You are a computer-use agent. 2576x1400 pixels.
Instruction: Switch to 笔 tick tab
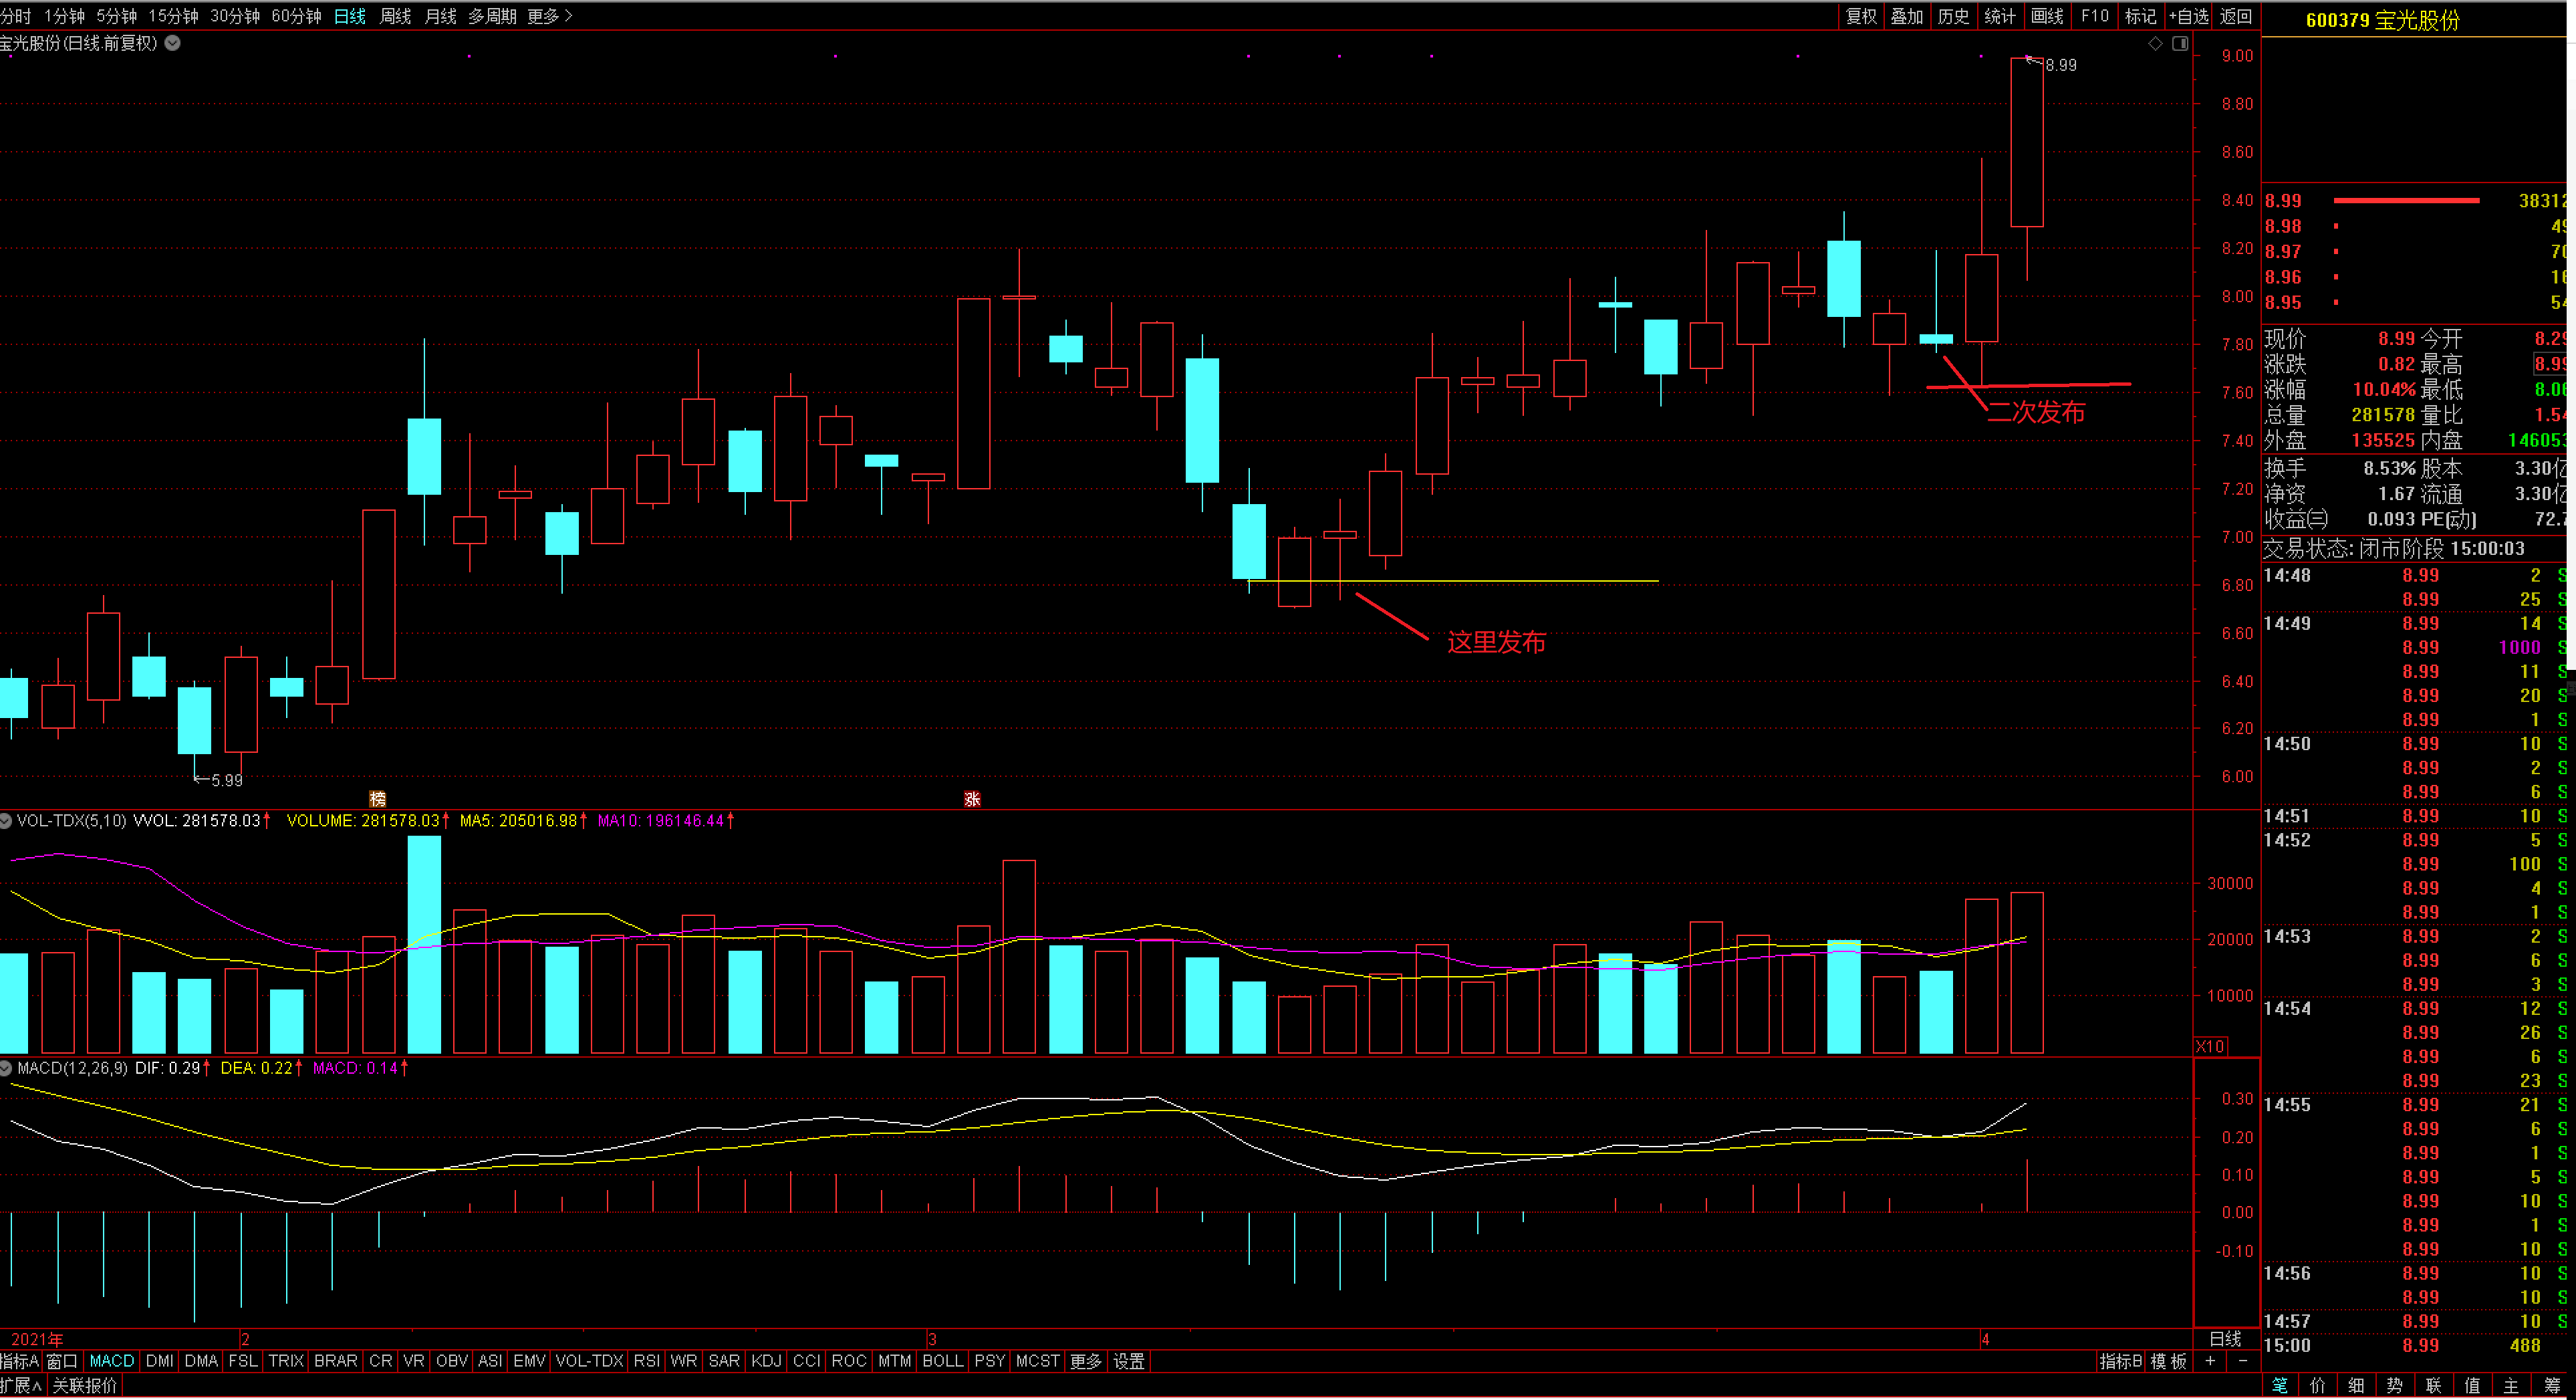tap(2280, 1386)
